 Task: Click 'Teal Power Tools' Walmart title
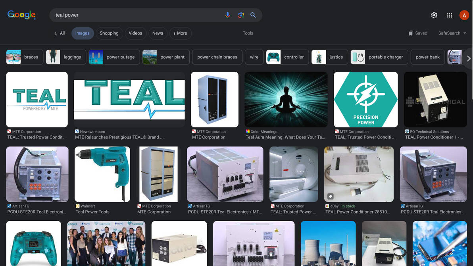tap(92, 212)
